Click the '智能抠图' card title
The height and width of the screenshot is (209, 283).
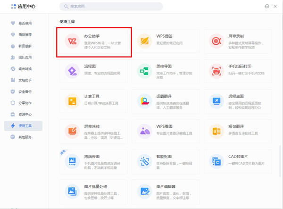164,157
